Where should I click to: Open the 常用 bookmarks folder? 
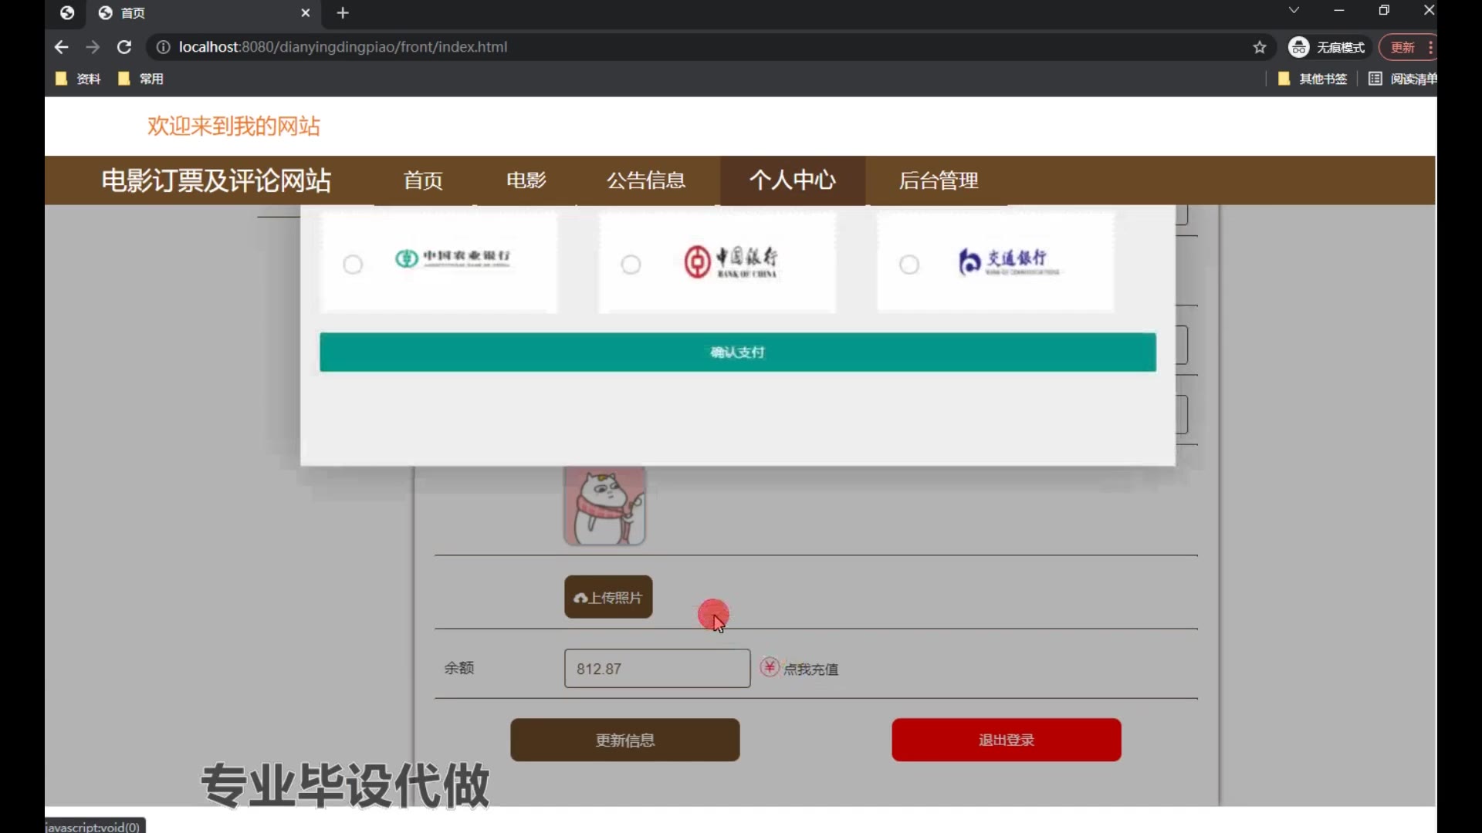[x=140, y=79]
